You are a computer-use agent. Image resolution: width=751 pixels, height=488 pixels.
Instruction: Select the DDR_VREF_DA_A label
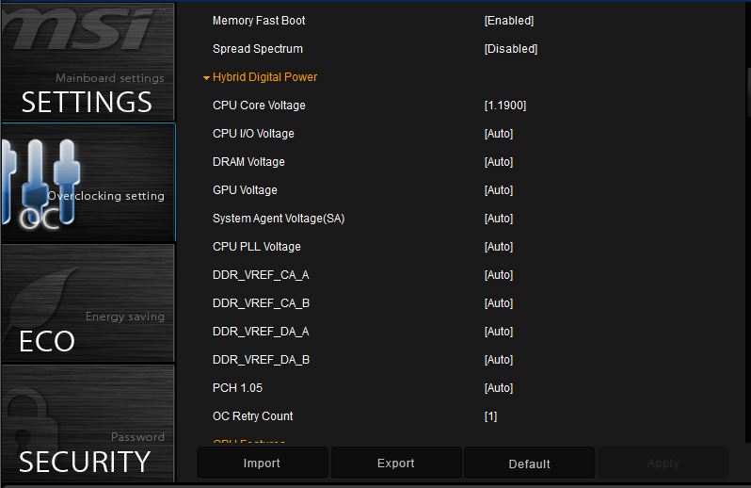coord(261,332)
